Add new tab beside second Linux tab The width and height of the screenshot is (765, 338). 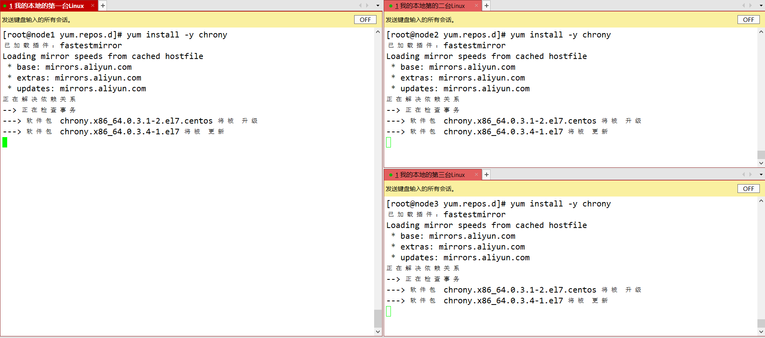(x=486, y=6)
